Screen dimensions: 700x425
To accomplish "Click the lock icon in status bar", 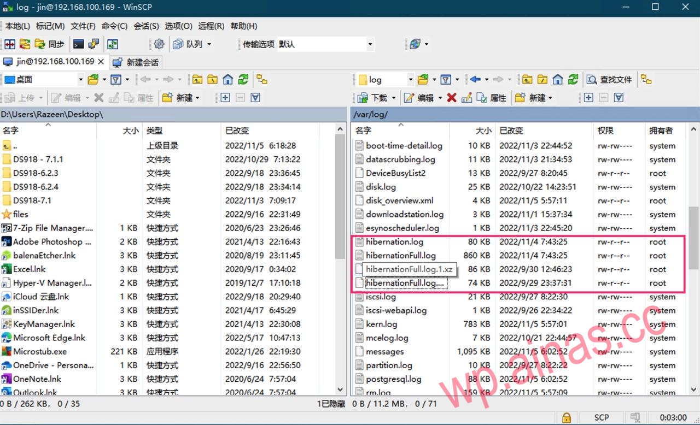I will point(567,417).
